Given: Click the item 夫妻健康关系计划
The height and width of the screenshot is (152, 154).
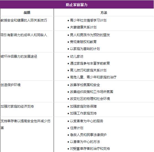Looking at the screenshot, I should pos(83,27).
